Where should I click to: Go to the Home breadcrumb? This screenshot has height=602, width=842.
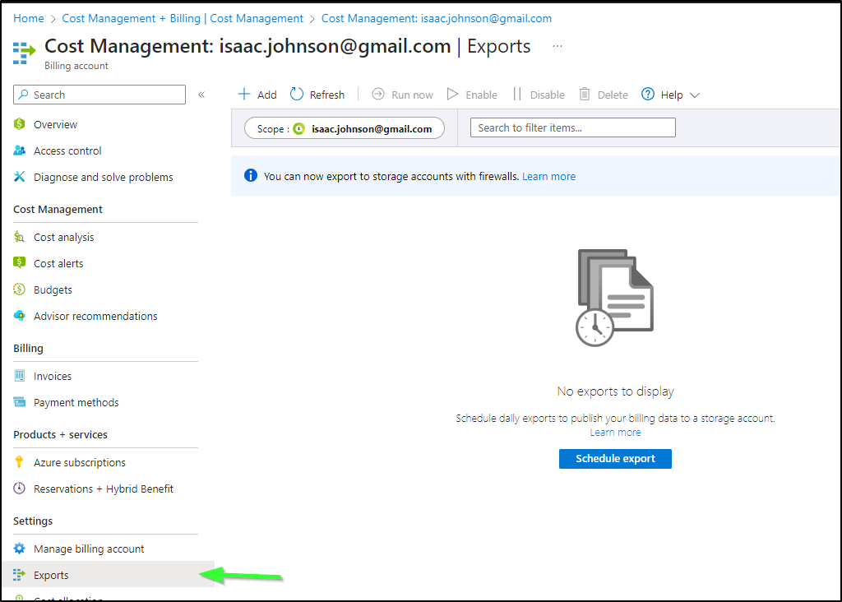pyautogui.click(x=29, y=18)
